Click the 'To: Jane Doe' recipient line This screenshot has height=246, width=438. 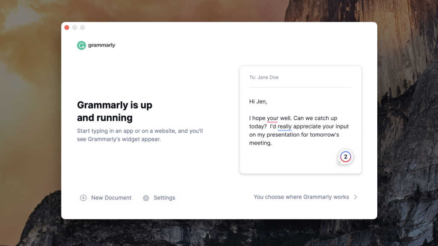pyautogui.click(x=264, y=77)
